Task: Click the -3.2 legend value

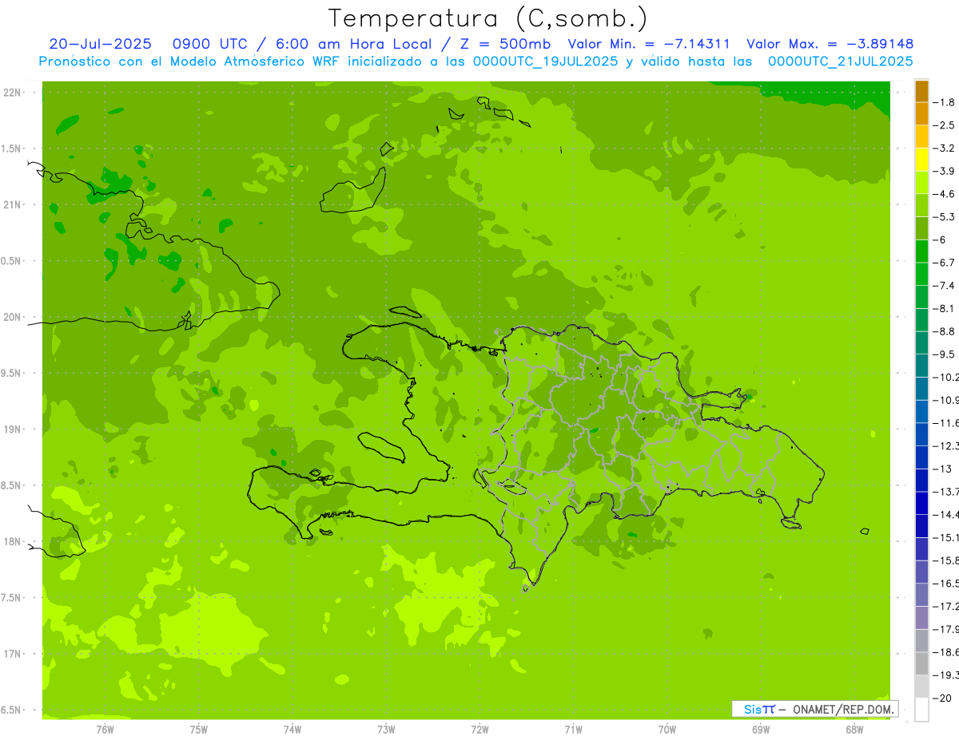Action: click(945, 148)
